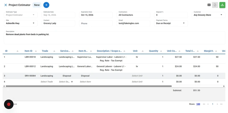Open the column chooser icon
Image resolution: width=228 pixels, height=113 pixels.
(209, 5)
